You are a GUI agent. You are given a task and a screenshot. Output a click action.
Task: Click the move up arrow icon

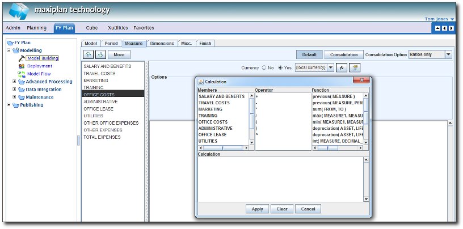tap(89, 54)
